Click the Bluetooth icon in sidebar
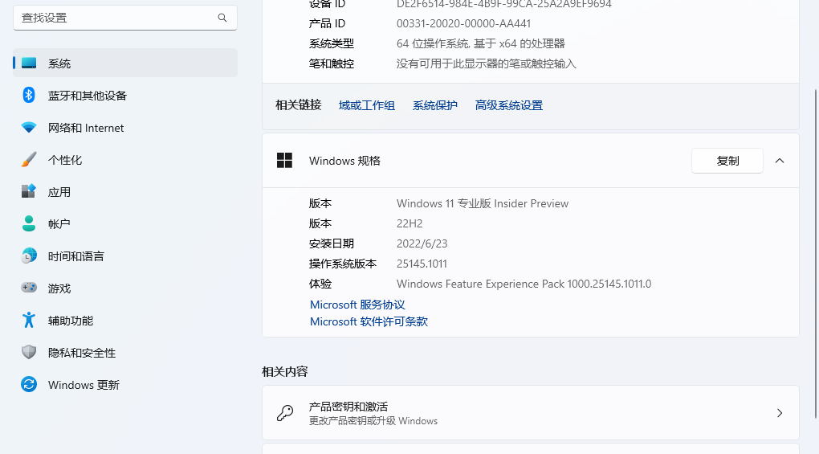 click(x=29, y=95)
